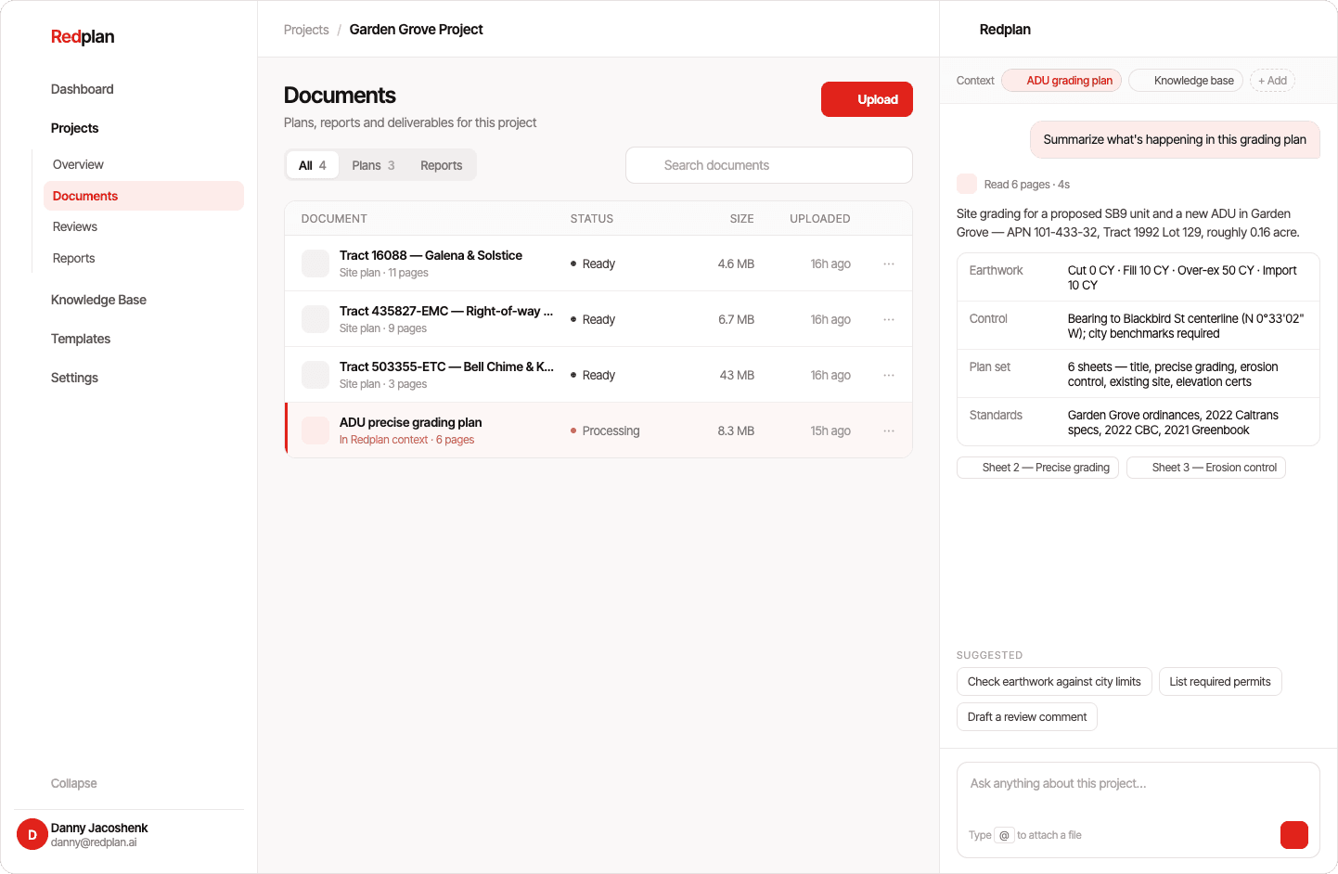This screenshot has width=1338, height=874.
Task: Click the assistant avatar beside Read 6 pages
Action: point(967,184)
